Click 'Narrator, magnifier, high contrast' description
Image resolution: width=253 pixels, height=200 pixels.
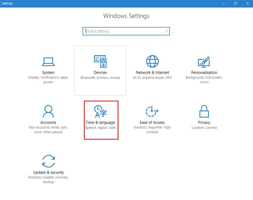pyautogui.click(x=152, y=130)
